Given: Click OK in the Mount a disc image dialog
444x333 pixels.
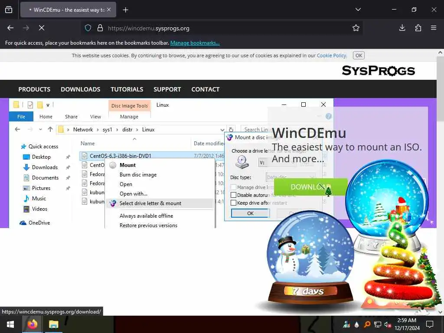Looking at the screenshot, I should click(250, 213).
